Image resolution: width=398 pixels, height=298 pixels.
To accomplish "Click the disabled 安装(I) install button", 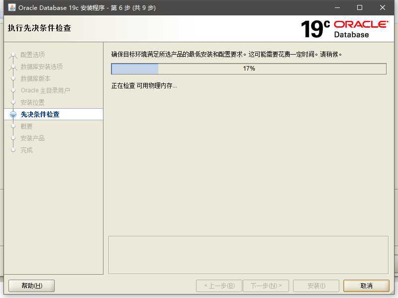I will pyautogui.click(x=316, y=286).
